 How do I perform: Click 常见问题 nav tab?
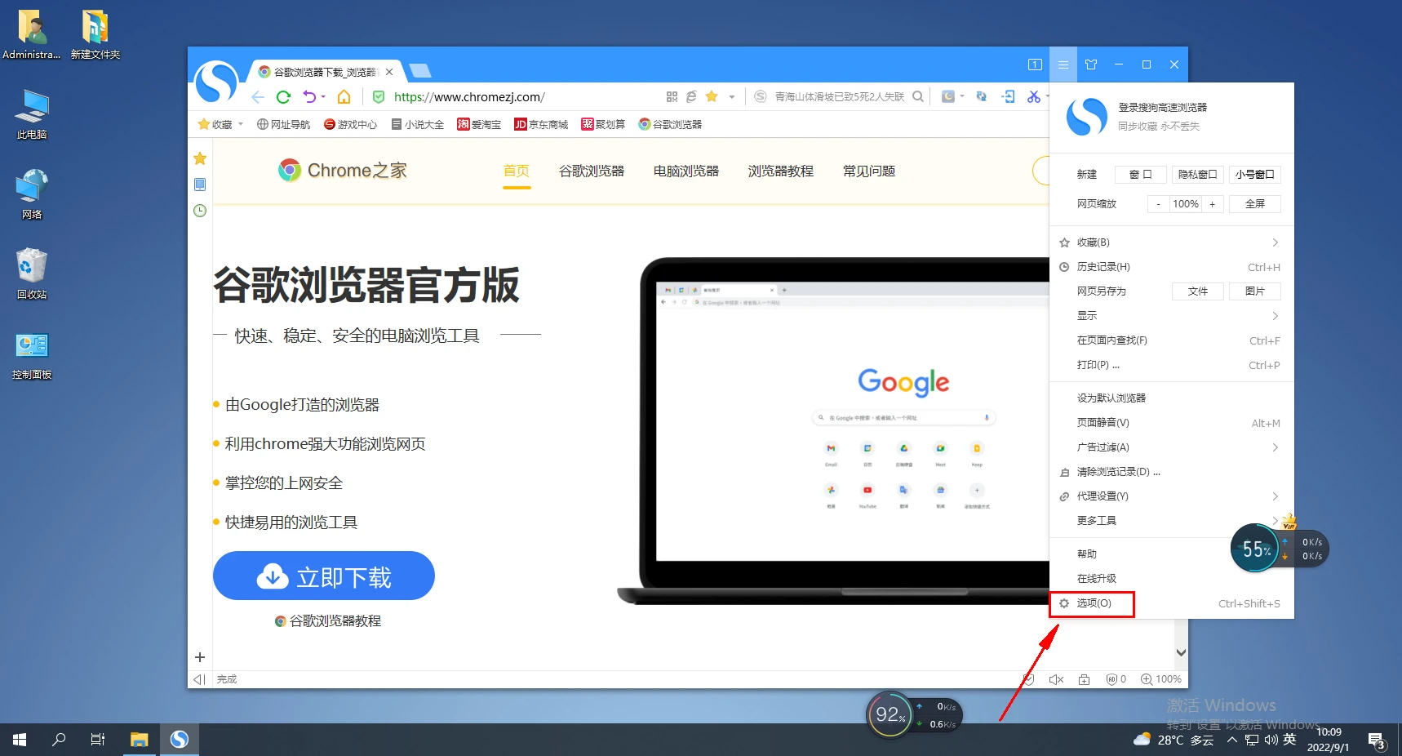pos(869,171)
